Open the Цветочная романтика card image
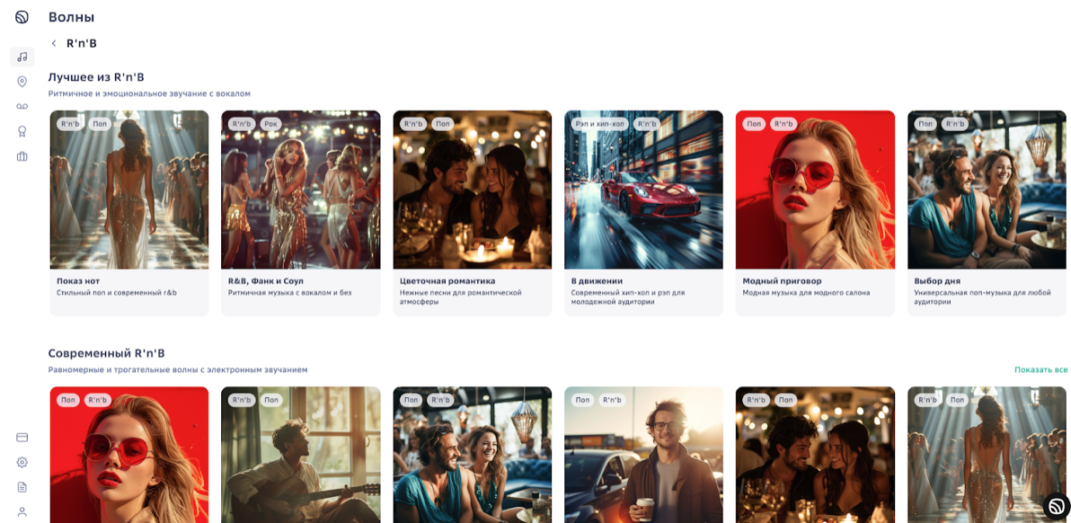 coord(472,190)
